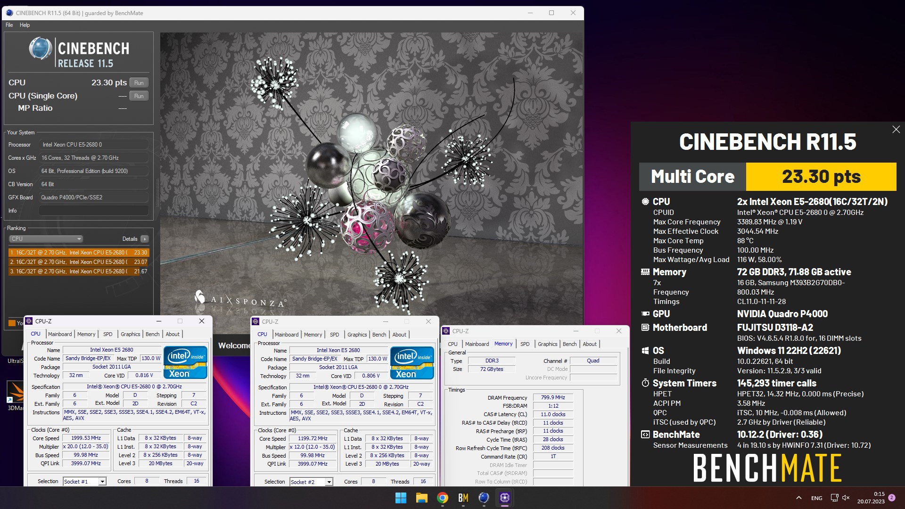Open Google Chrome from taskbar

click(x=442, y=498)
